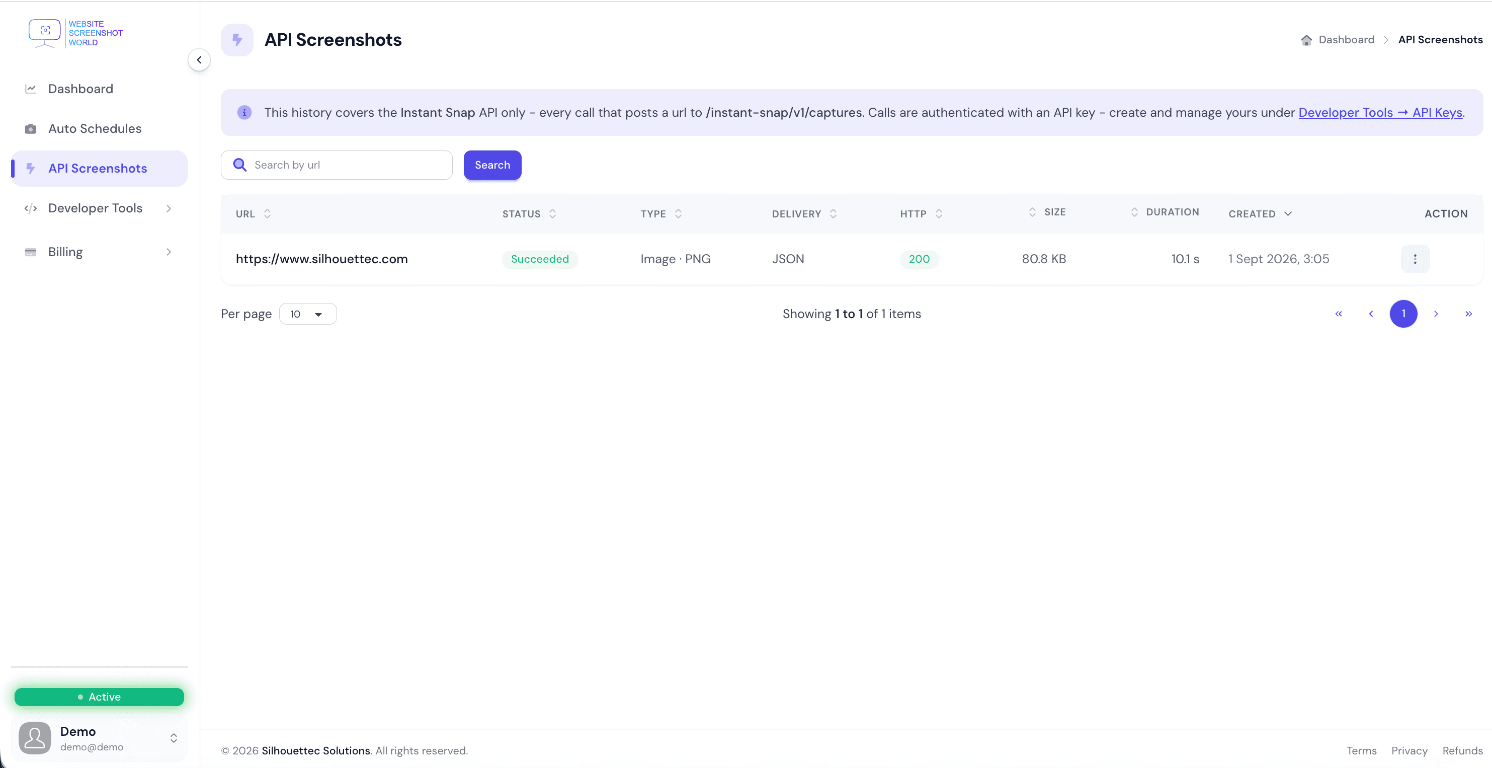Go to the previous page of results

pyautogui.click(x=1371, y=314)
